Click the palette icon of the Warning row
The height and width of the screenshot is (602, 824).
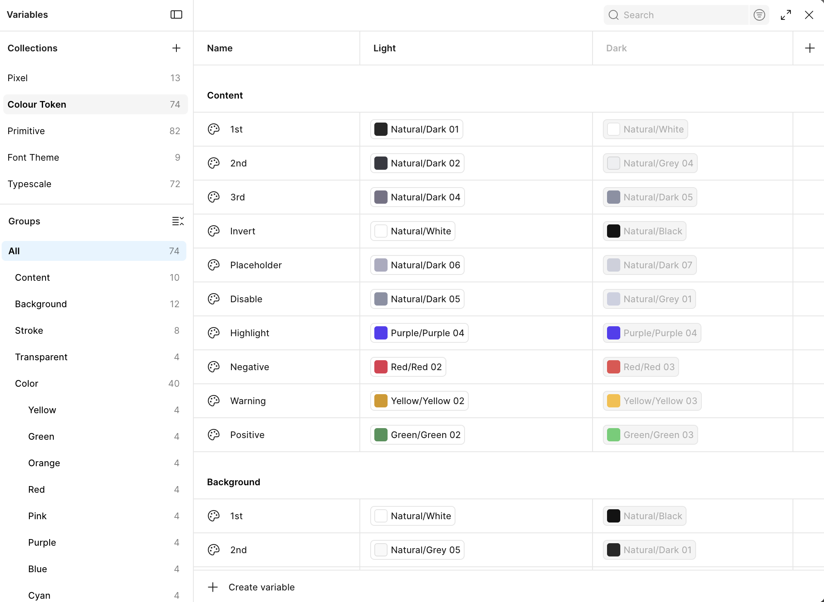pos(214,401)
